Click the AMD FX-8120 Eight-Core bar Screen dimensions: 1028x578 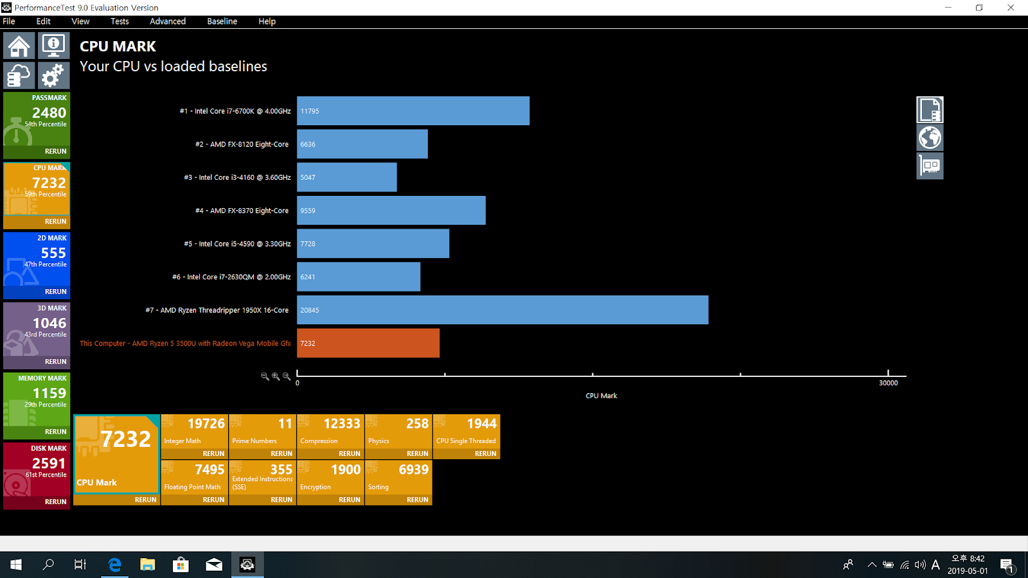(362, 144)
